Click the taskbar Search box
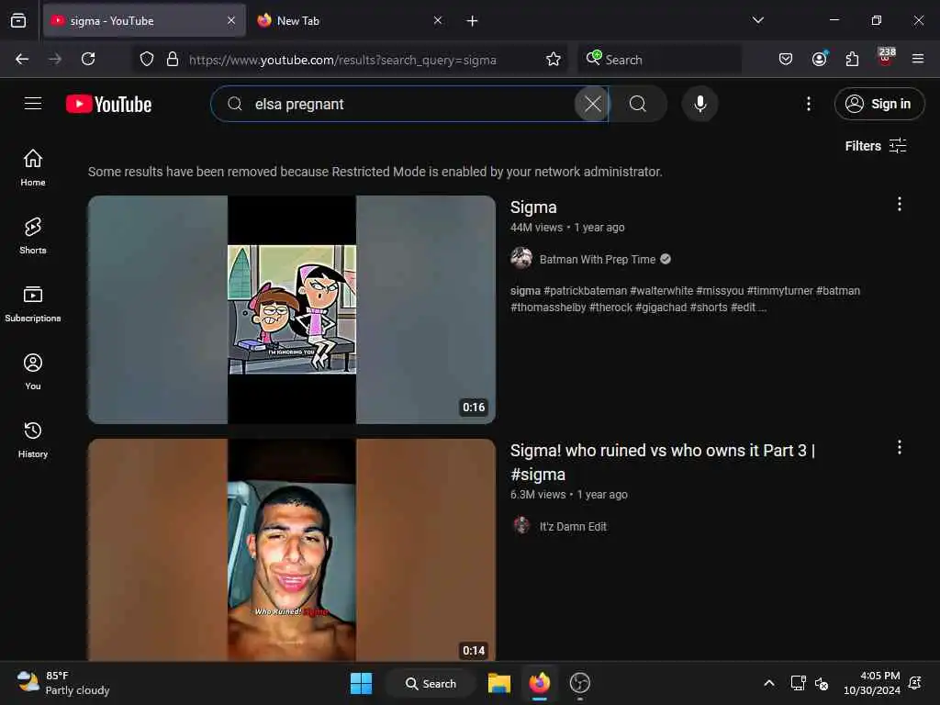940x705 pixels. click(431, 683)
